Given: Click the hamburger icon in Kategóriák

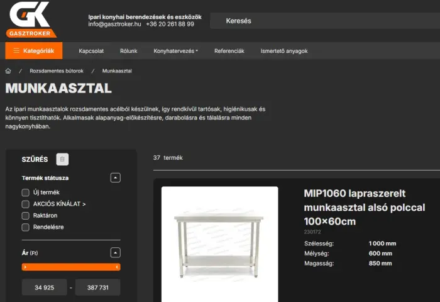Looking at the screenshot, I should tap(16, 50).
